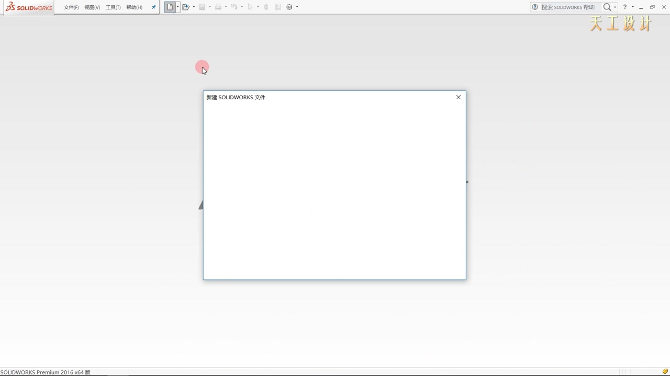Expand the New document dropdown arrow
Viewport: 670px width, 376px height.
pos(177,7)
